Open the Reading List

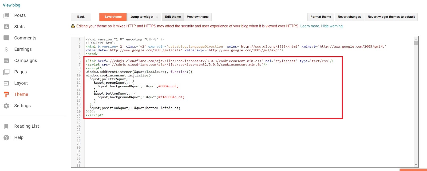(26, 126)
